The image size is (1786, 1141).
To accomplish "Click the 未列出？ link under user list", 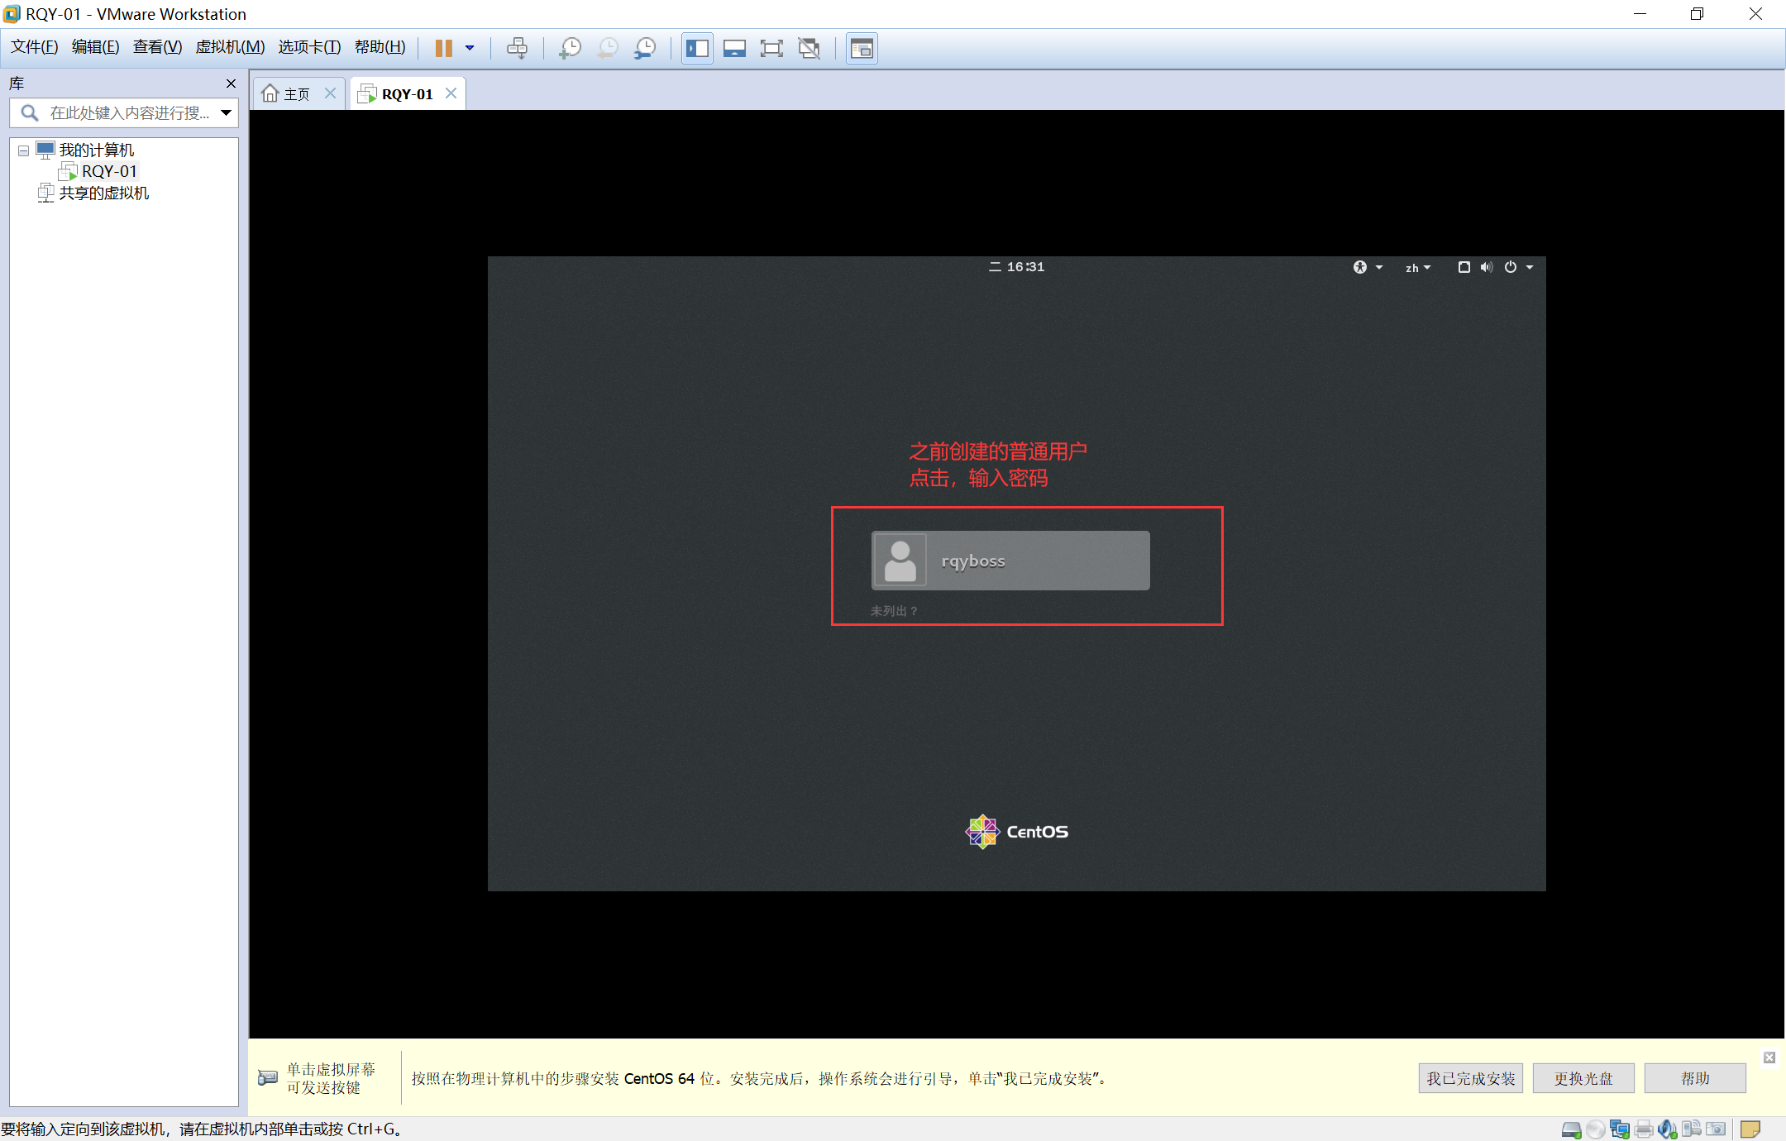I will (x=894, y=611).
